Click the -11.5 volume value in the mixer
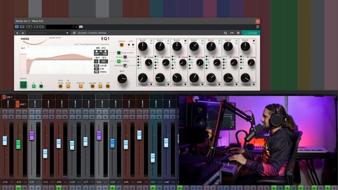The image size is (338, 190). [45, 182]
